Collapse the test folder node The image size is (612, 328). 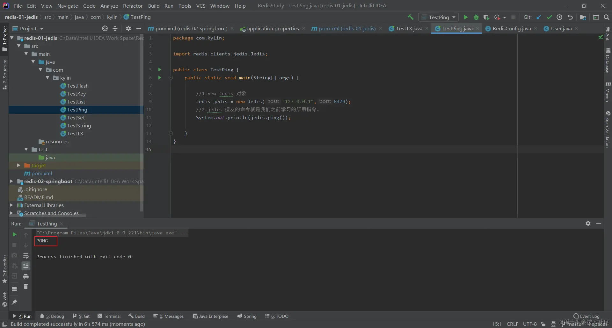(x=26, y=149)
